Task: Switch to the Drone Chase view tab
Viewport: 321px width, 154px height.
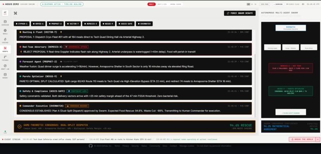Action: (176, 4)
